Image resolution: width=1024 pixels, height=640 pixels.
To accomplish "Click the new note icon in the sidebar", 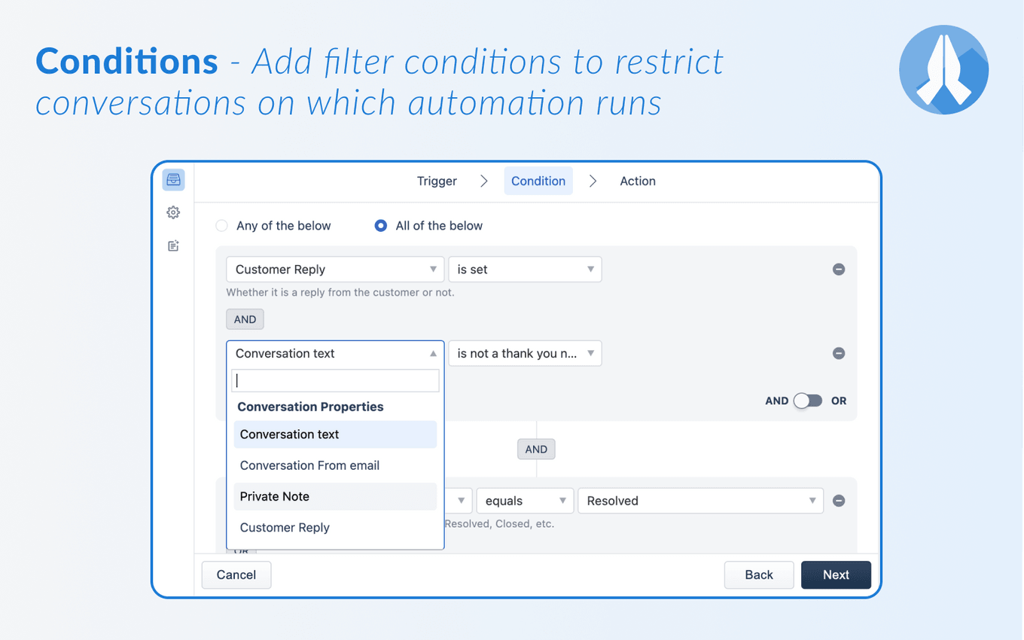I will pos(173,245).
